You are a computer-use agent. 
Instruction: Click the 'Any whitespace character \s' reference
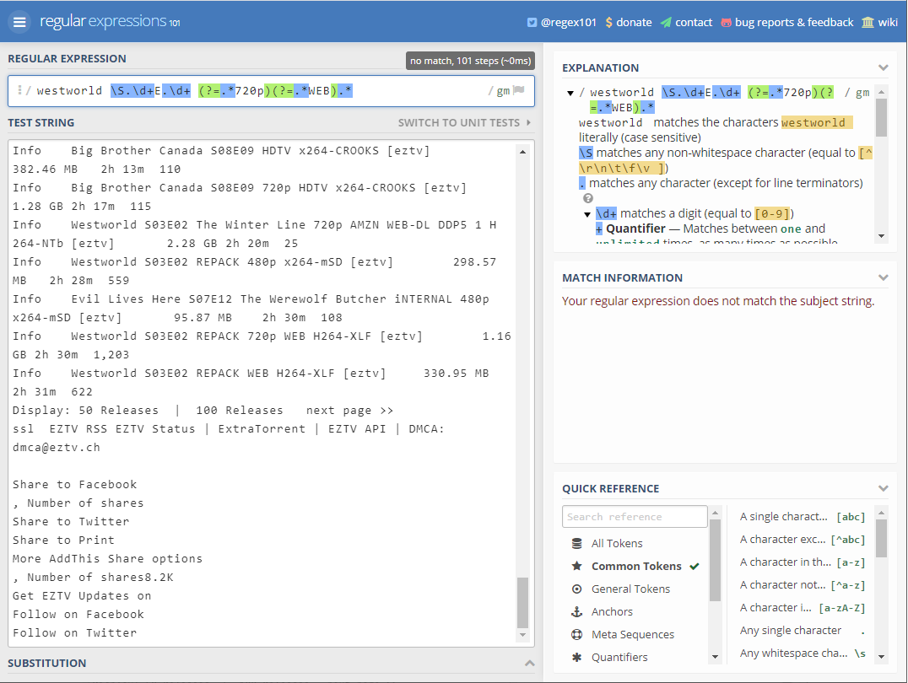[x=803, y=653]
